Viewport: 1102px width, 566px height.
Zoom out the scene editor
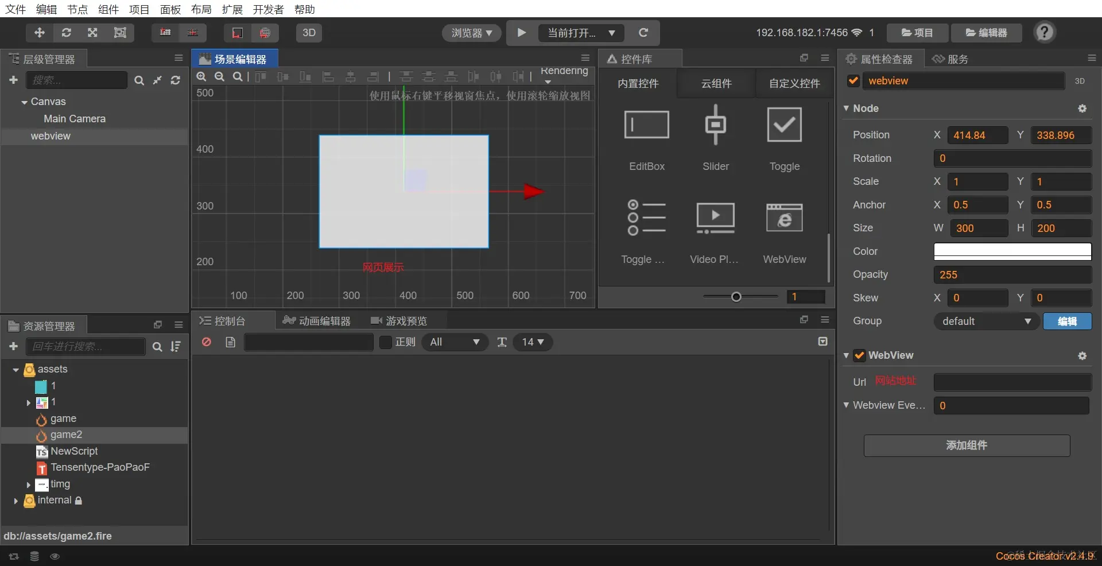click(x=219, y=76)
